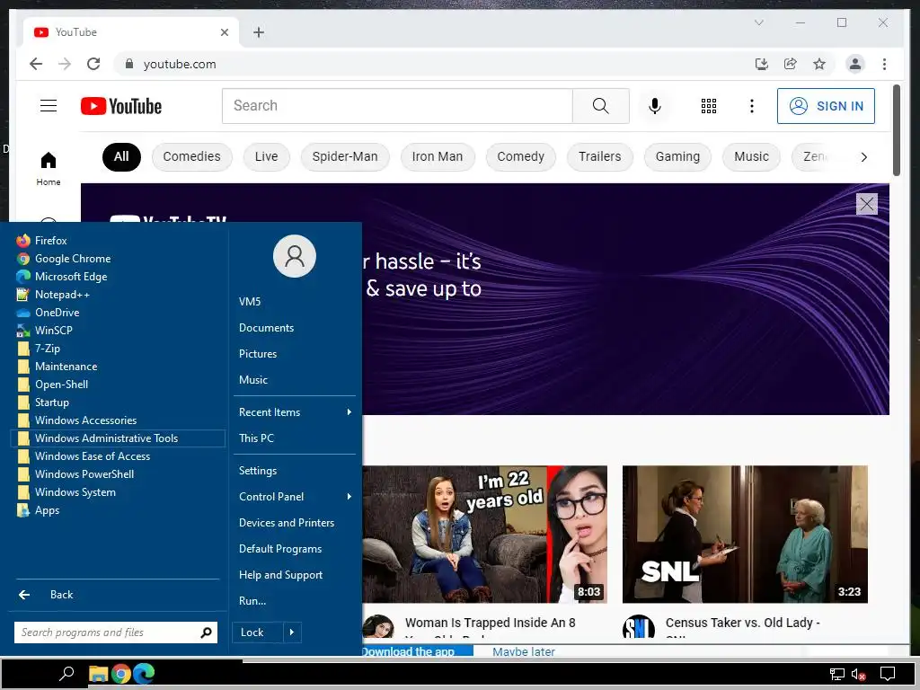Click the Chrome icon in taskbar
This screenshot has height=690, width=920.
tap(121, 674)
